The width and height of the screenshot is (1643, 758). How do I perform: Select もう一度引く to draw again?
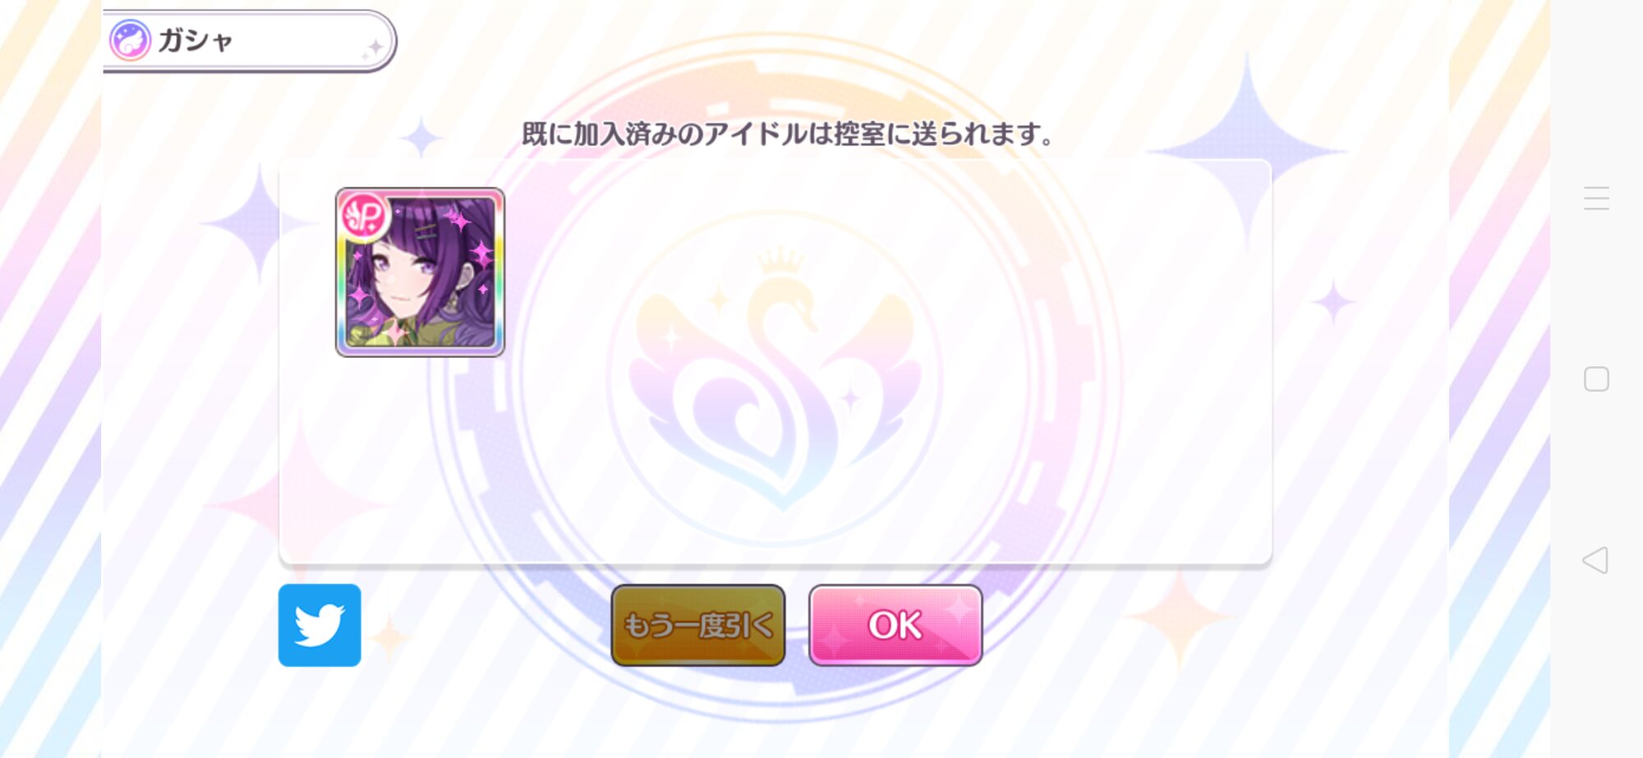pos(698,625)
